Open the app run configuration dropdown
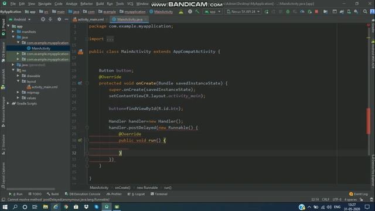This screenshot has height=211, width=375. pyautogui.click(x=212, y=12)
